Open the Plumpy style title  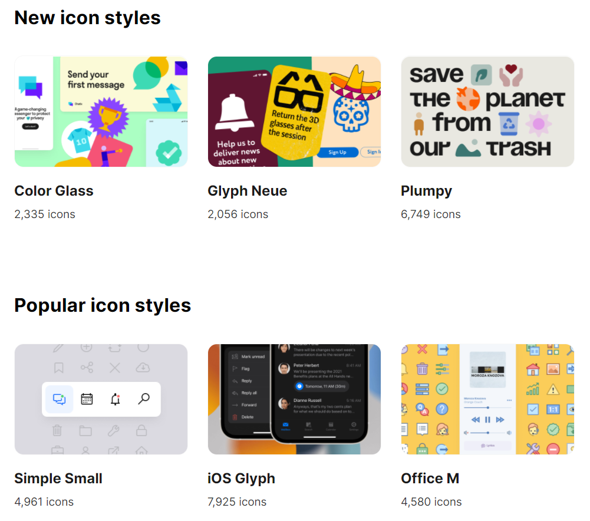click(426, 191)
